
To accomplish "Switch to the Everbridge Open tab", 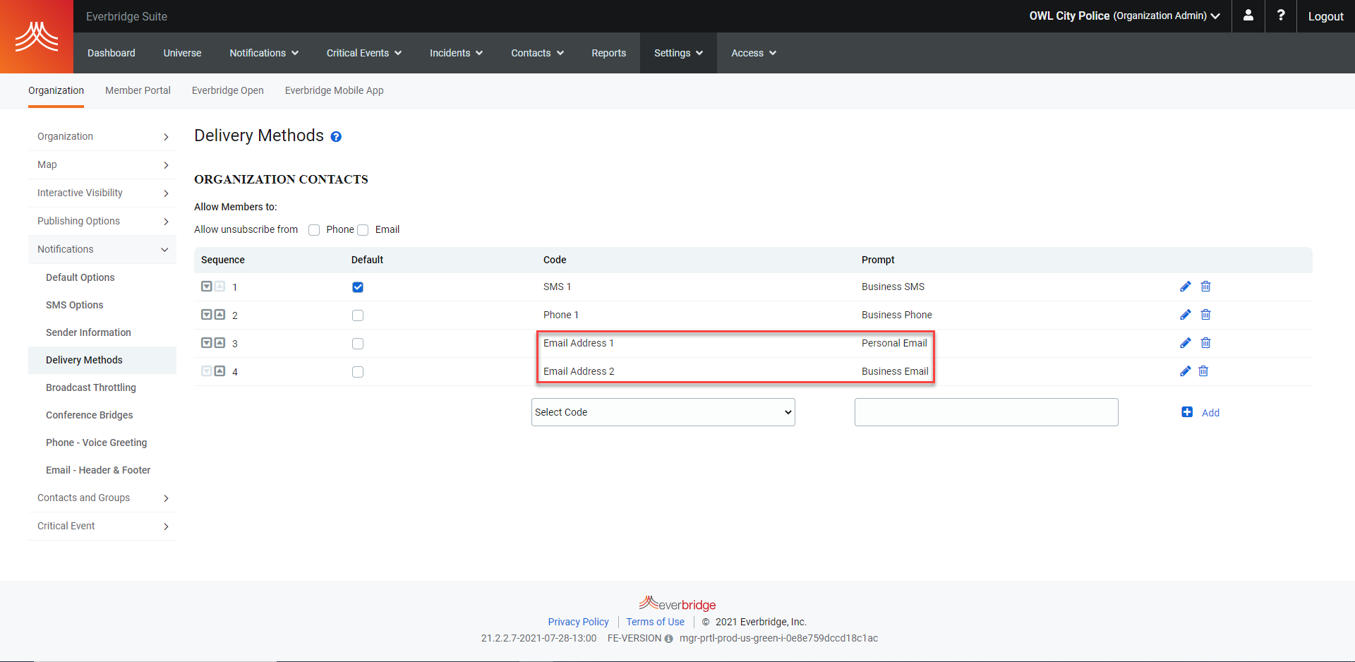I will pos(227,90).
